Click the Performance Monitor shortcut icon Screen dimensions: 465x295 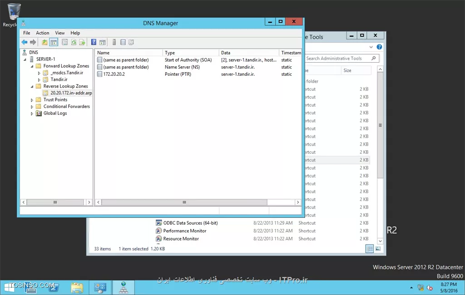[159, 231]
